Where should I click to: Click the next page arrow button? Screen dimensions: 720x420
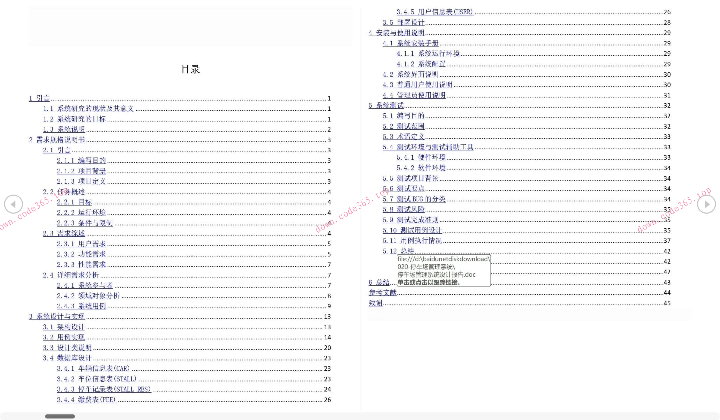tap(706, 204)
